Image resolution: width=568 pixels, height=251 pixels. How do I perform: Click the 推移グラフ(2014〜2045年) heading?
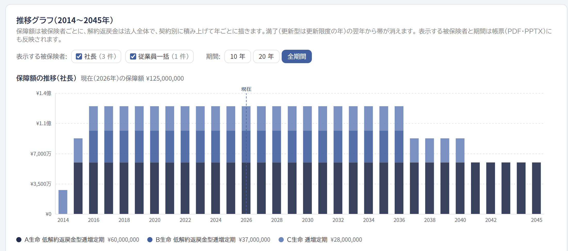(65, 20)
